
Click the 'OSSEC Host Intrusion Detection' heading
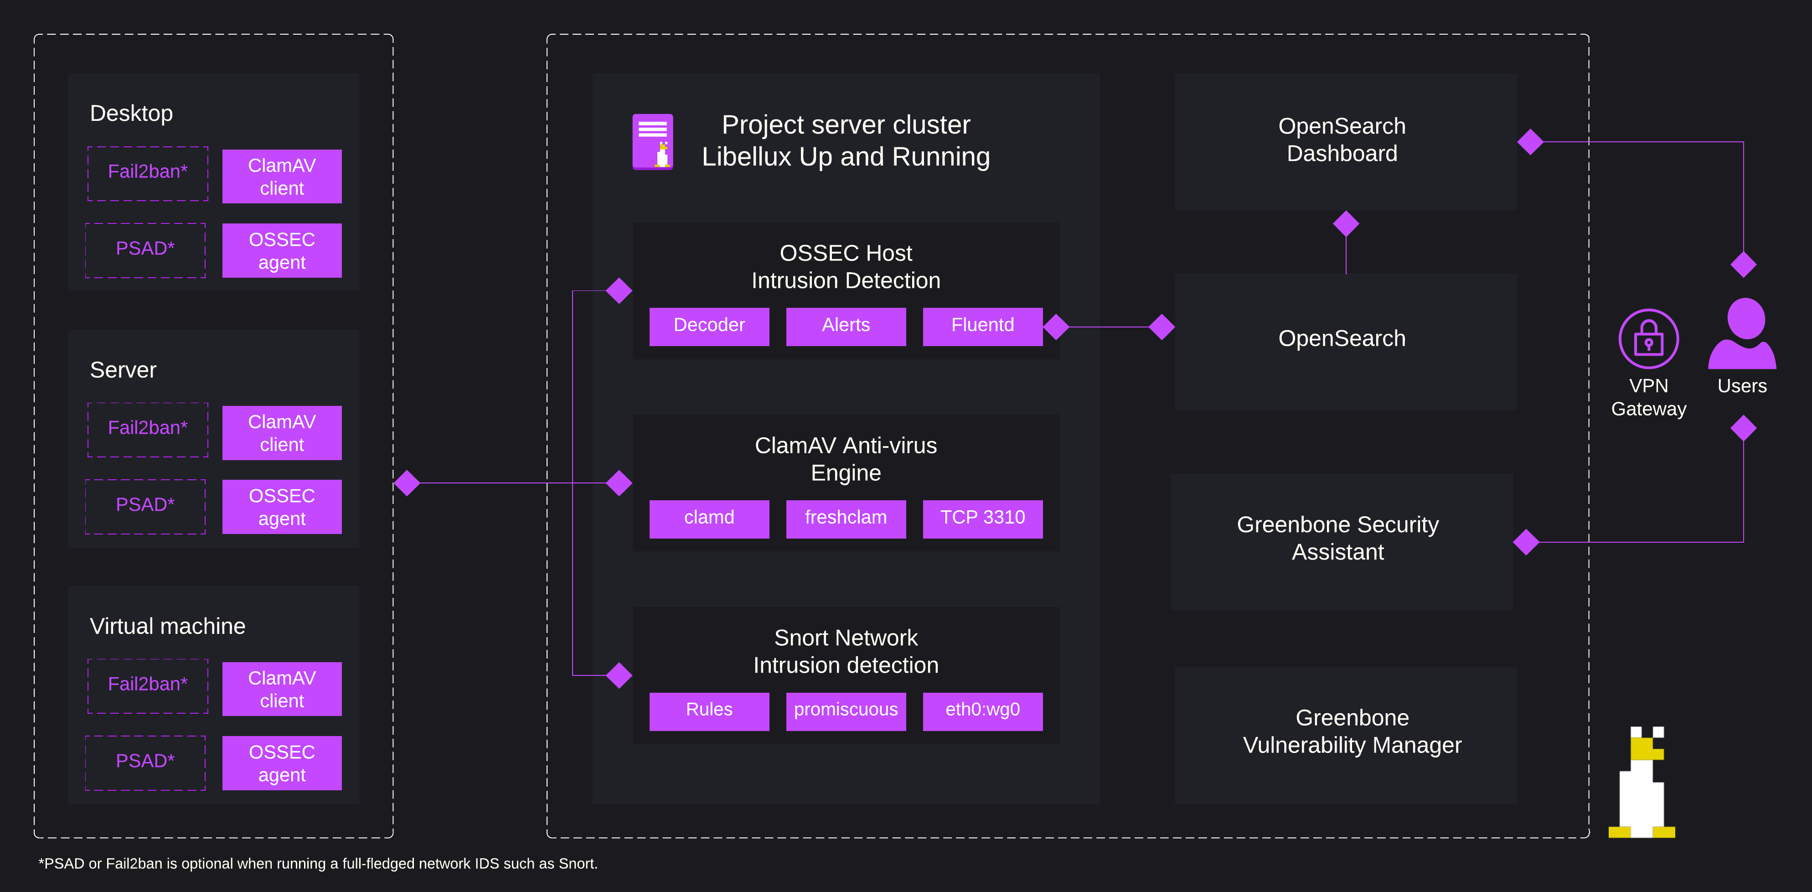click(x=846, y=267)
